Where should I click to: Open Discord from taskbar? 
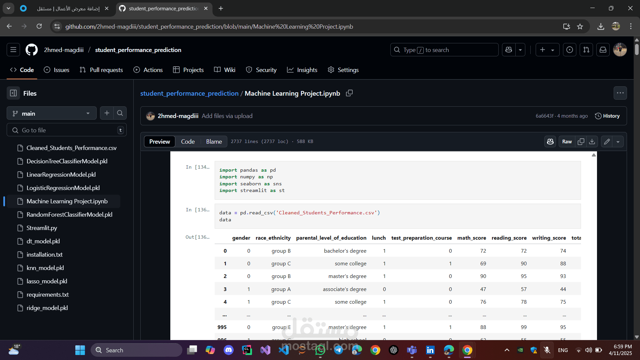tap(229, 350)
